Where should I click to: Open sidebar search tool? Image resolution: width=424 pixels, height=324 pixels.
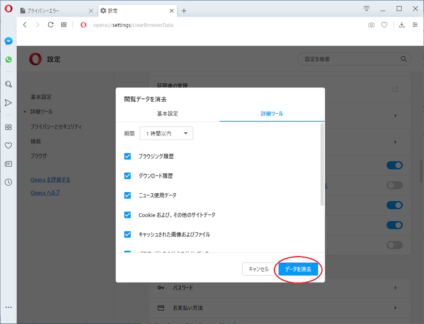click(9, 84)
